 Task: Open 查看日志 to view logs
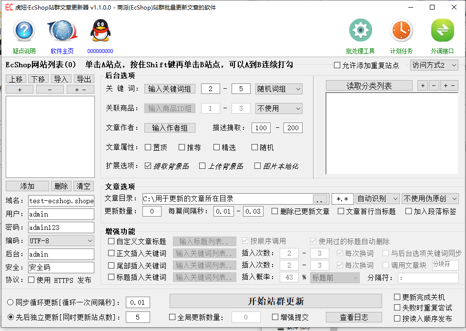[354, 317]
